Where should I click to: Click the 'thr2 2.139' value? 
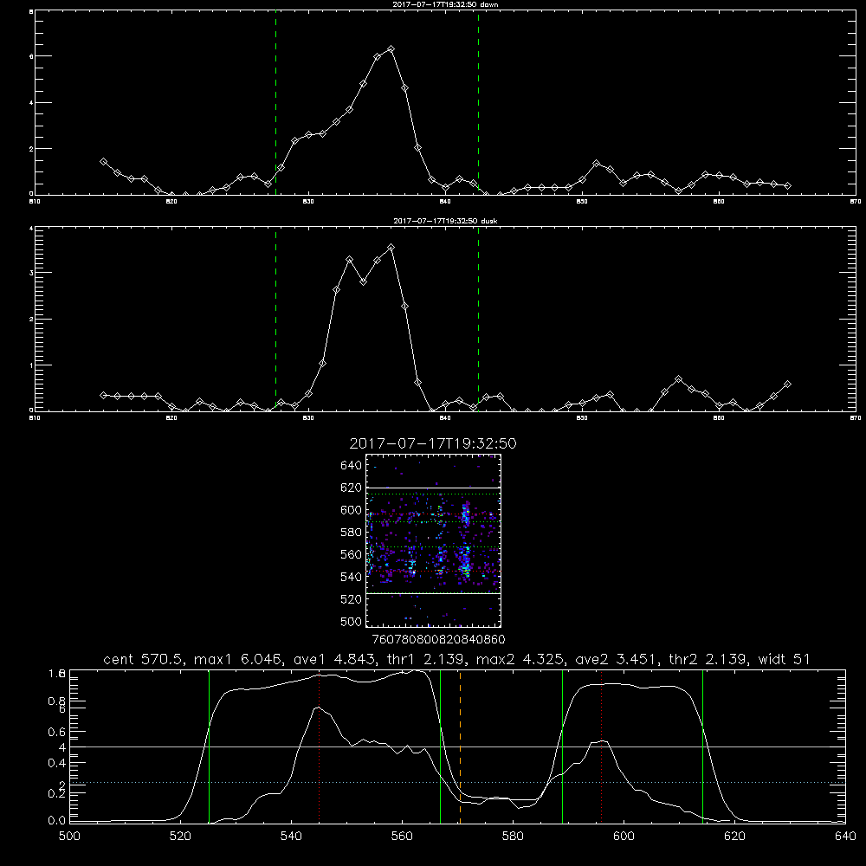click(708, 659)
